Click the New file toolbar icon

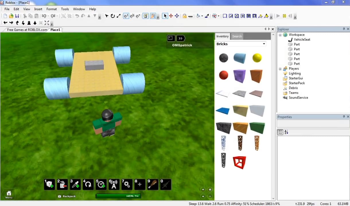pyautogui.click(x=5, y=16)
